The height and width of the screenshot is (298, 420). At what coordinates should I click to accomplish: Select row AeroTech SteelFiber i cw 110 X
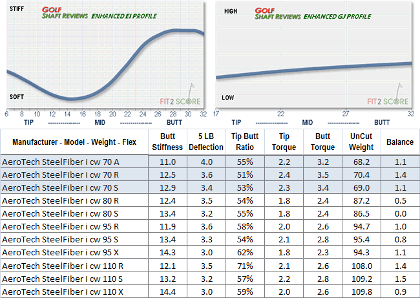[x=210, y=292]
